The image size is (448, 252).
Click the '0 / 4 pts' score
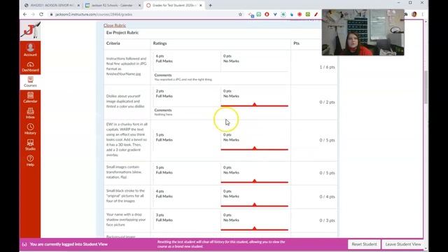[x=327, y=197]
